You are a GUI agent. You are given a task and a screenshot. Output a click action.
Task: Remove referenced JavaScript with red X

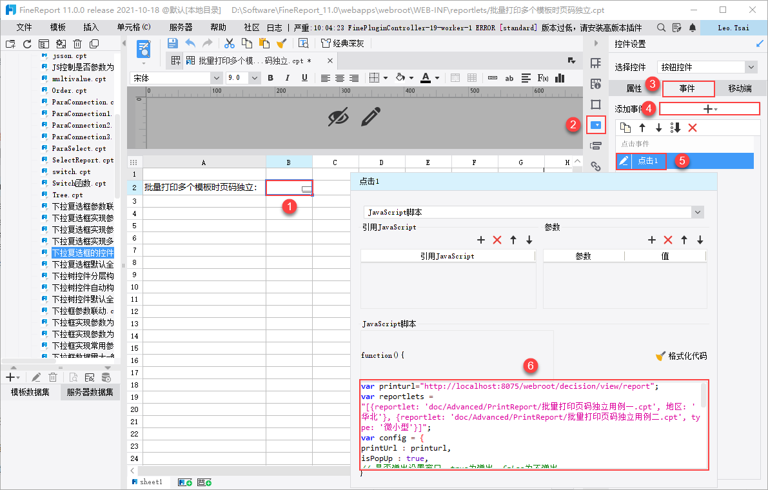(497, 240)
